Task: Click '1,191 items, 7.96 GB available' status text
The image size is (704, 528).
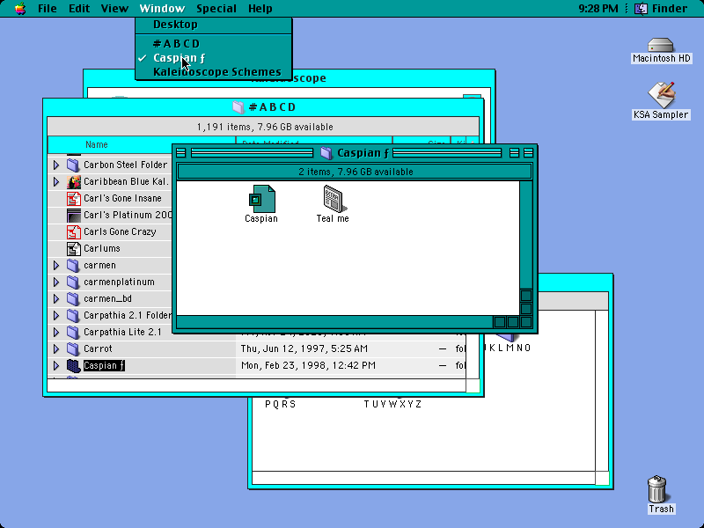Action: 265,127
